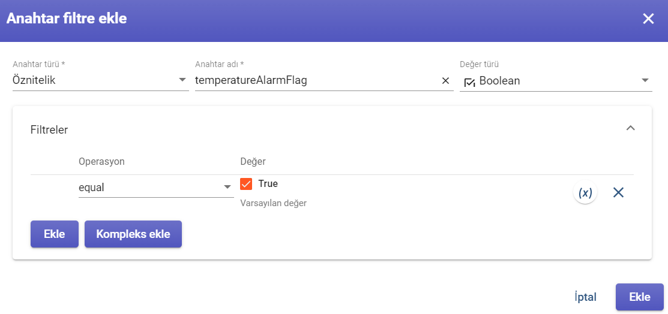Open the Operasyon equal dropdown
Screen dimensions: 668x314
156,188
